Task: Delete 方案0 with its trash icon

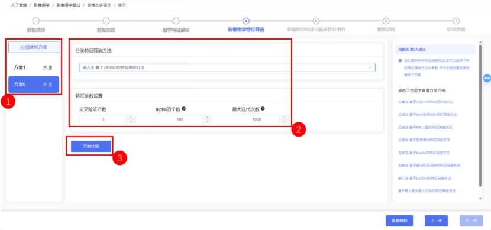Action: 50,85
